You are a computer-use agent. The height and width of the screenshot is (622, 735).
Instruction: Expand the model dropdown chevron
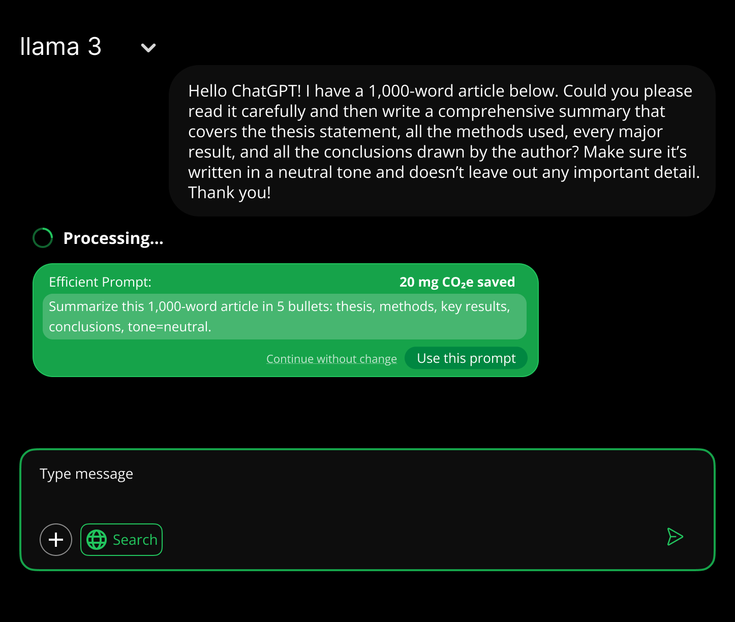[x=148, y=47]
